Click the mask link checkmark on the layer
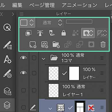112x112 pixels. 65,74
